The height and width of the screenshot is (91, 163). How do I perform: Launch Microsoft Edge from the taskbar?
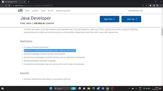coord(93,88)
